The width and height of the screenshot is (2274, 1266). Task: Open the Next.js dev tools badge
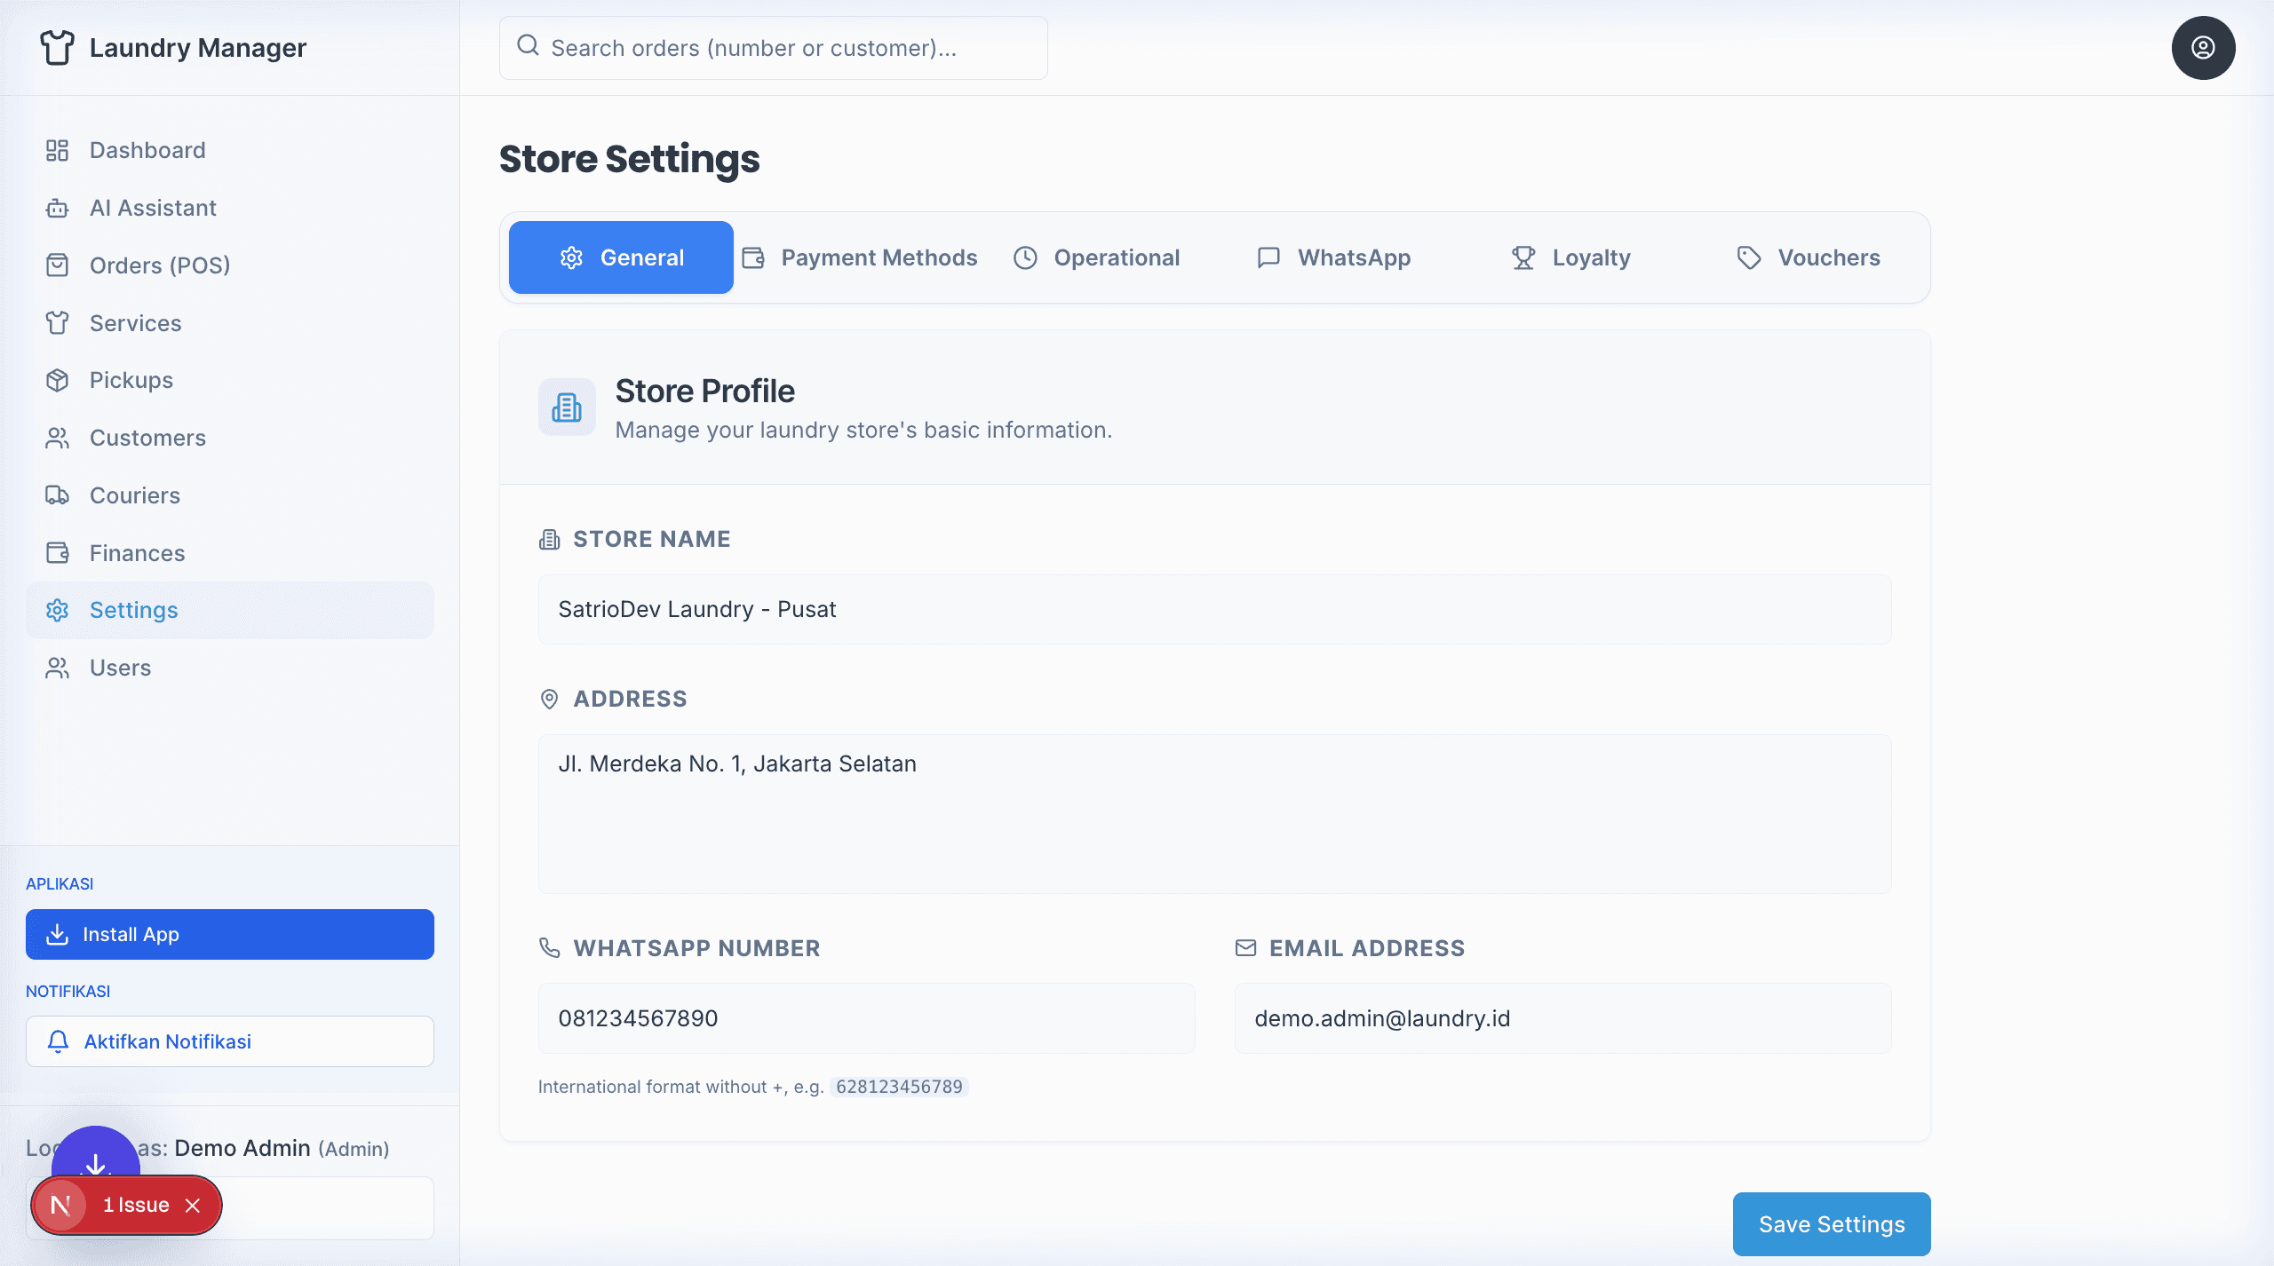[60, 1205]
